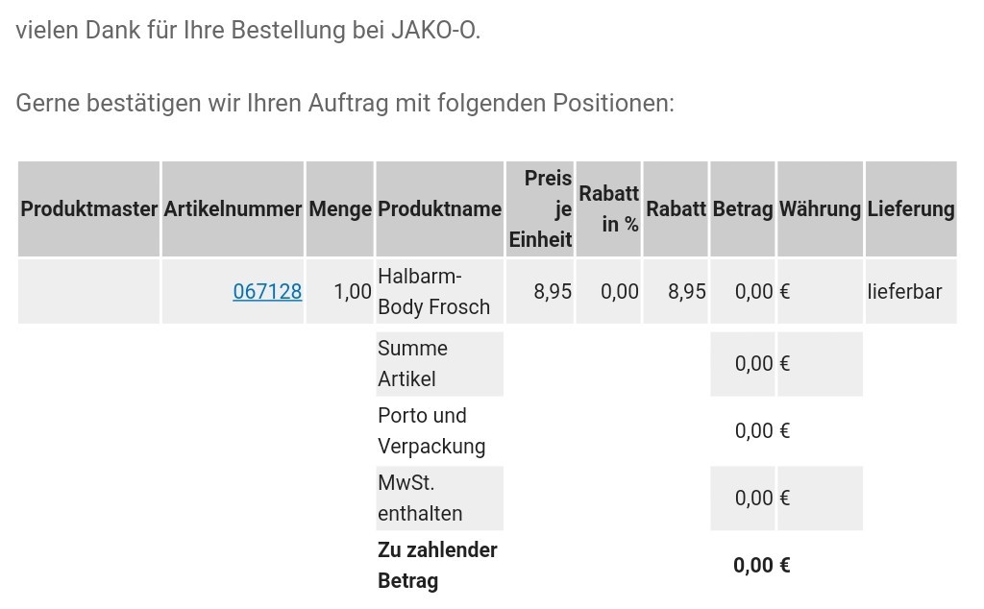Viewport: 984px width, 609px height.
Task: Click the JAKO-O thank-you text line
Action: 248,30
